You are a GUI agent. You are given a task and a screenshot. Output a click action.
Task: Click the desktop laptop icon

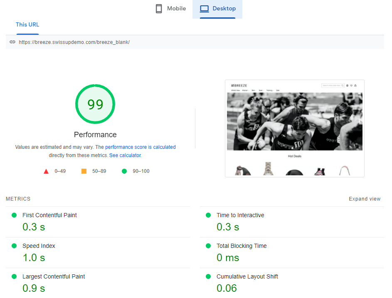point(204,9)
